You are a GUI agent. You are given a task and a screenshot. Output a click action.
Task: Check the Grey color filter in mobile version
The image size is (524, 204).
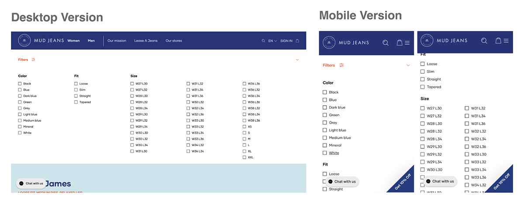coord(324,123)
